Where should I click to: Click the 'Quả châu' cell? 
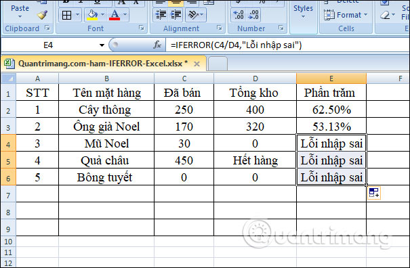106,160
